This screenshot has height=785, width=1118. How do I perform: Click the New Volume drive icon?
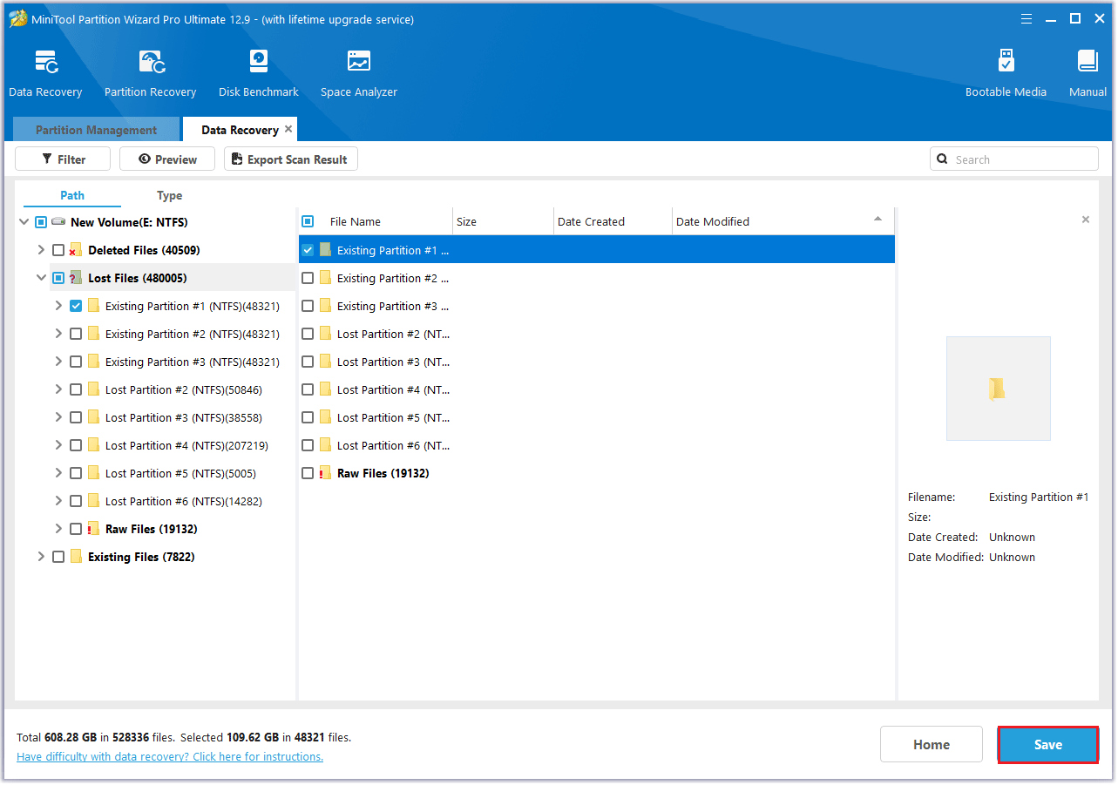click(58, 222)
